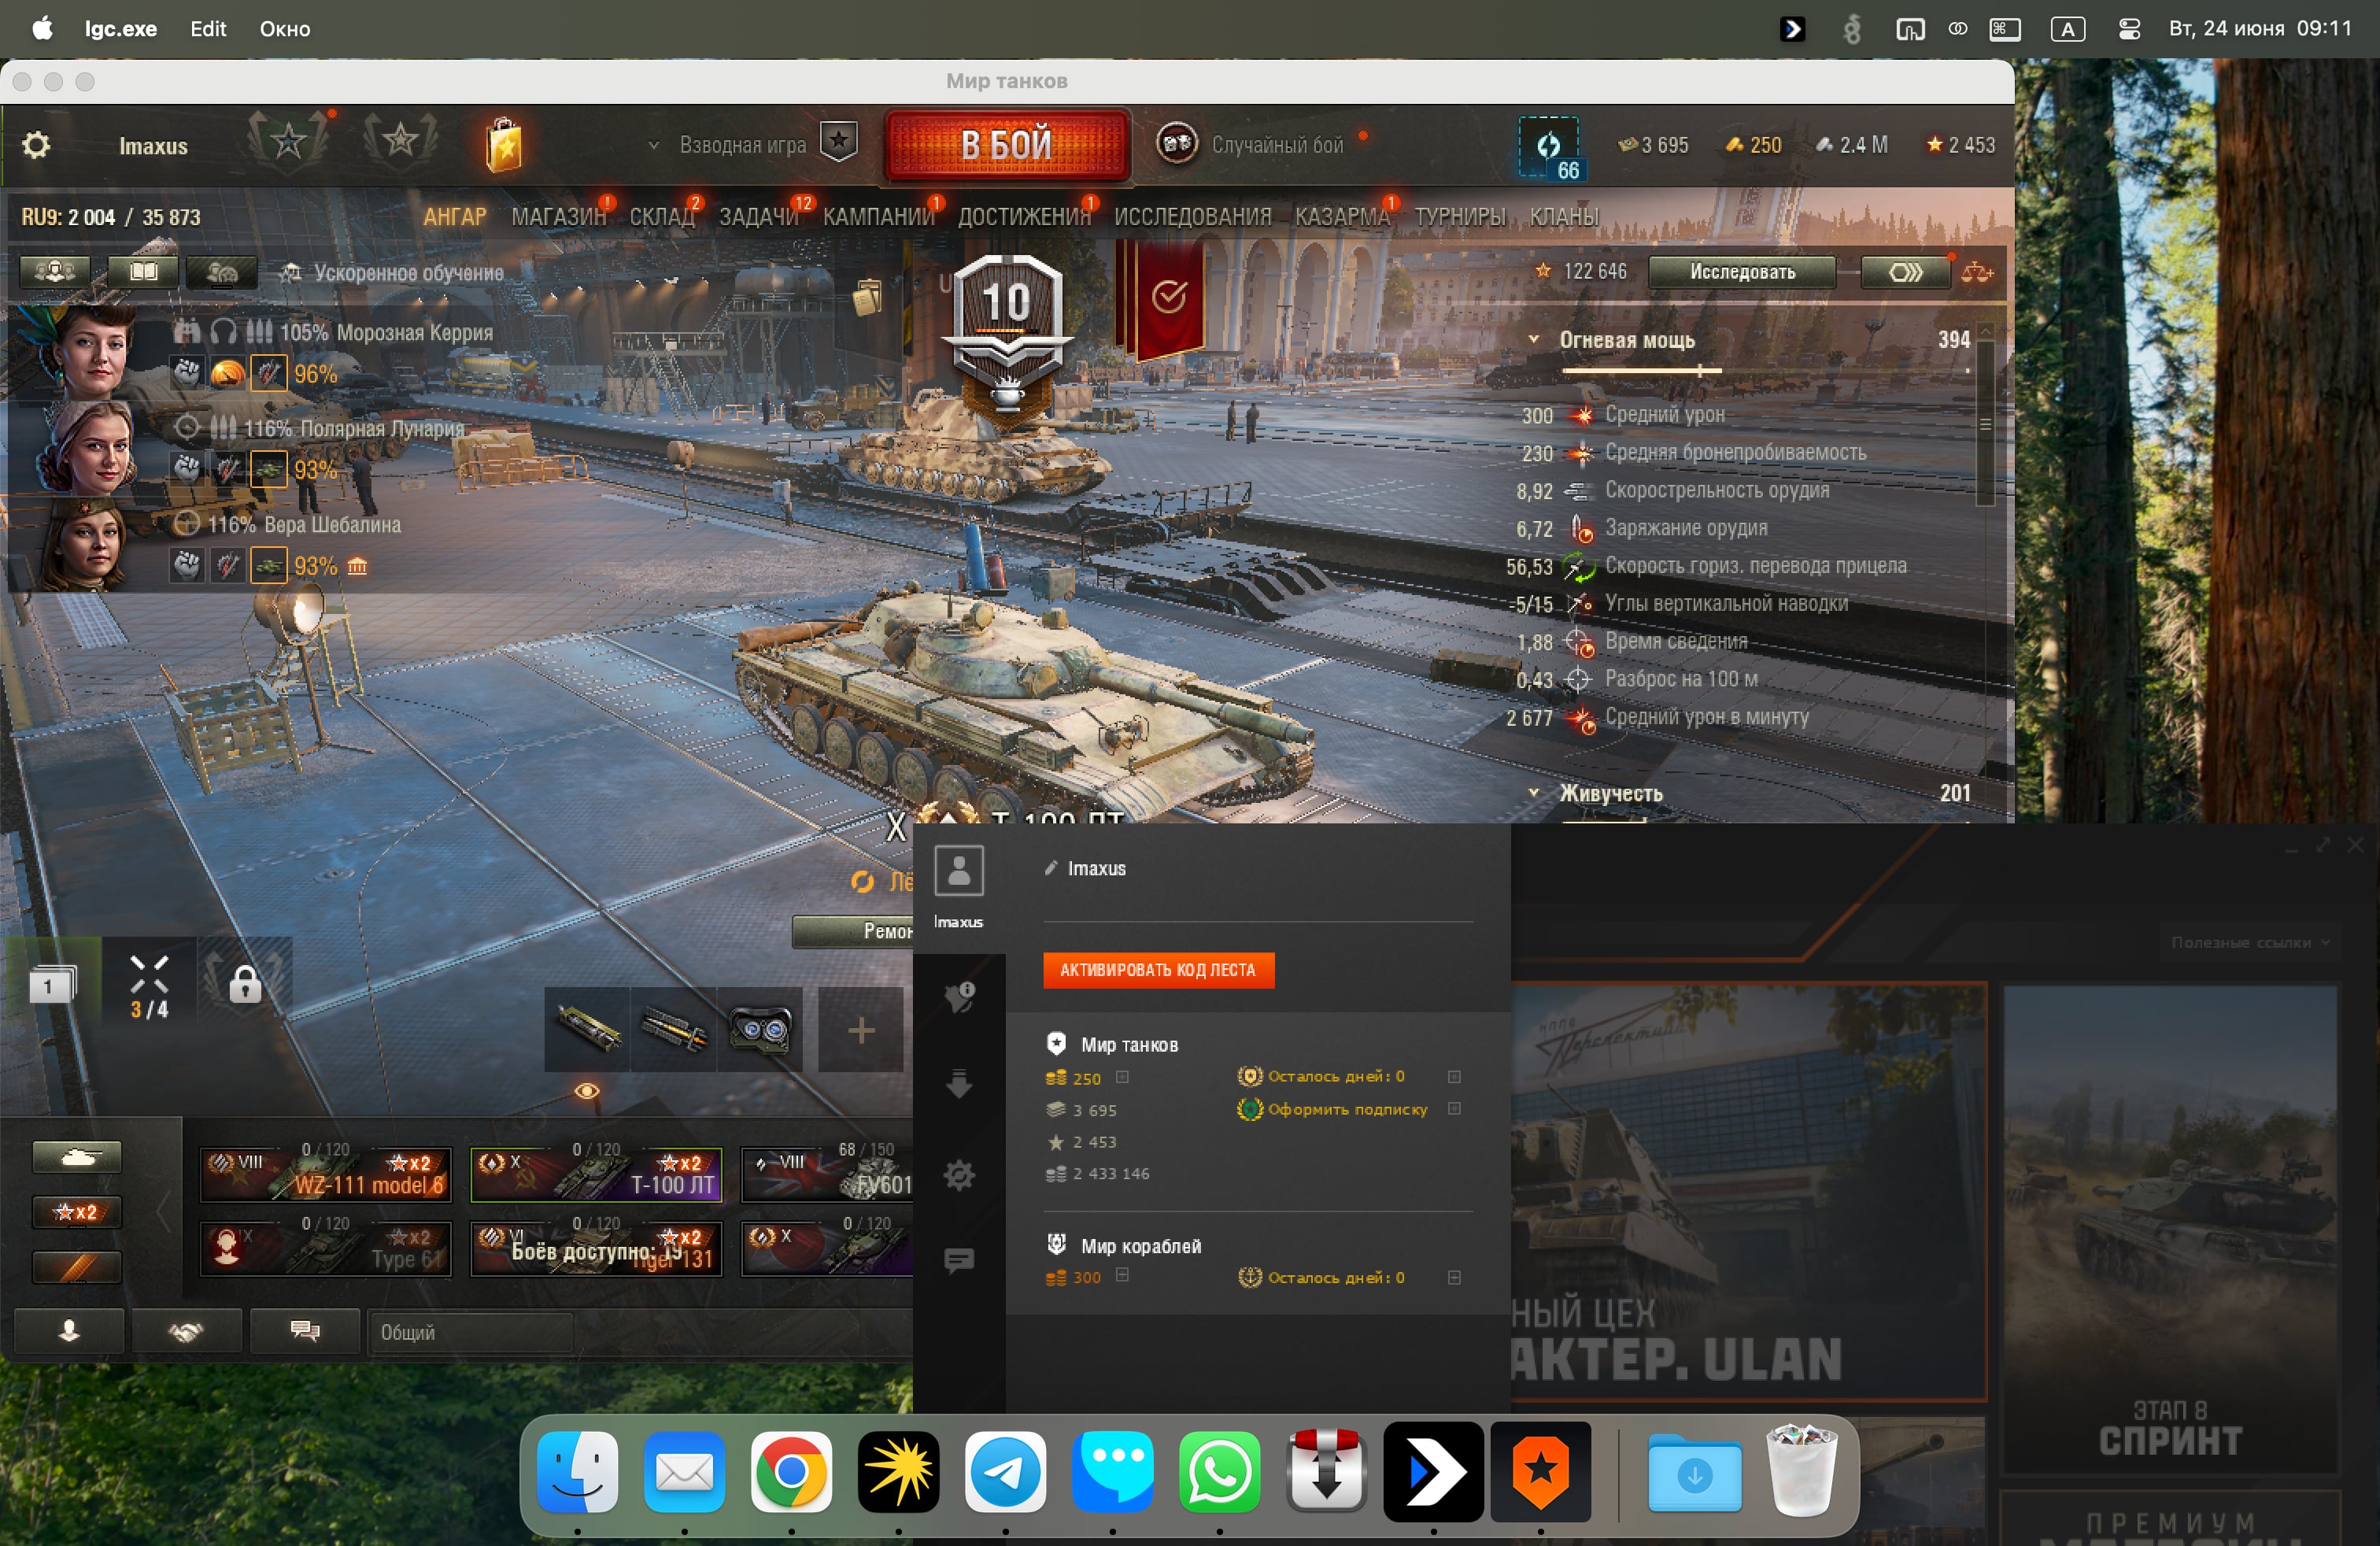Open the locked field modification slot

click(x=245, y=984)
